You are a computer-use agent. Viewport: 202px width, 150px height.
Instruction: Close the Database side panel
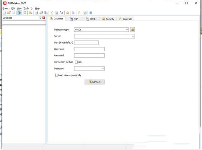coord(44,17)
